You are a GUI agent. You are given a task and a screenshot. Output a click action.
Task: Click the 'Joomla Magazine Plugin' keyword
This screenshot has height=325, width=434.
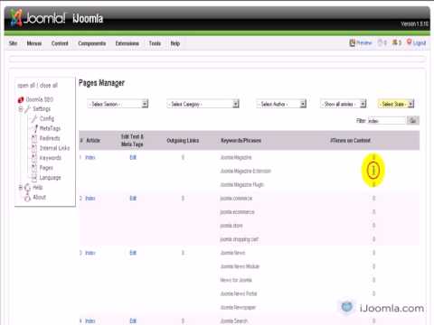242,185
